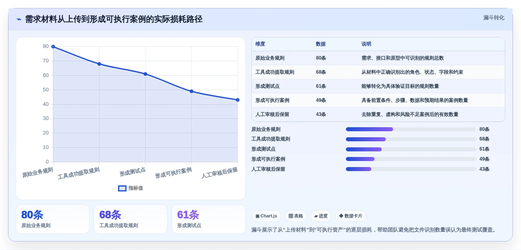Click y-axis value 80
Image resolution: width=521 pixels, height=250 pixels.
tap(46, 46)
